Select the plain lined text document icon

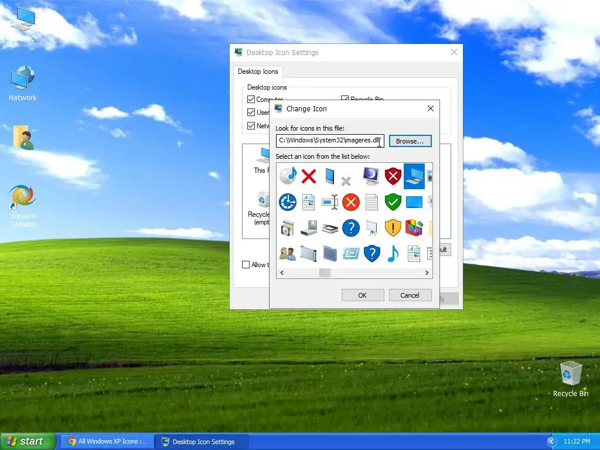pyautogui.click(x=371, y=202)
